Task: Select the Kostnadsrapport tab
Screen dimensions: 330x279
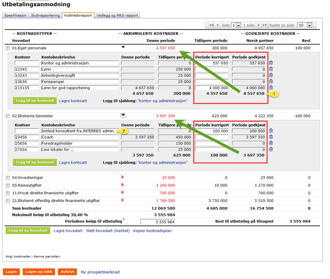Action: 78,15
